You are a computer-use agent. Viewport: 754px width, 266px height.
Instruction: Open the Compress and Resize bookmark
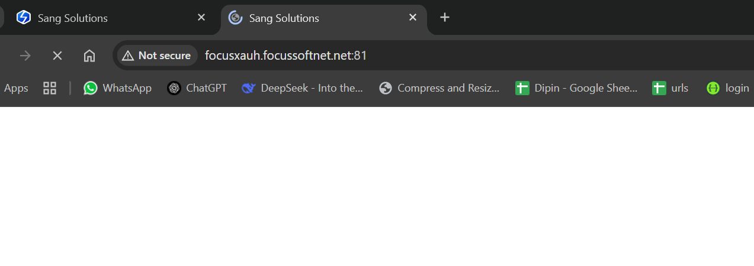click(439, 88)
